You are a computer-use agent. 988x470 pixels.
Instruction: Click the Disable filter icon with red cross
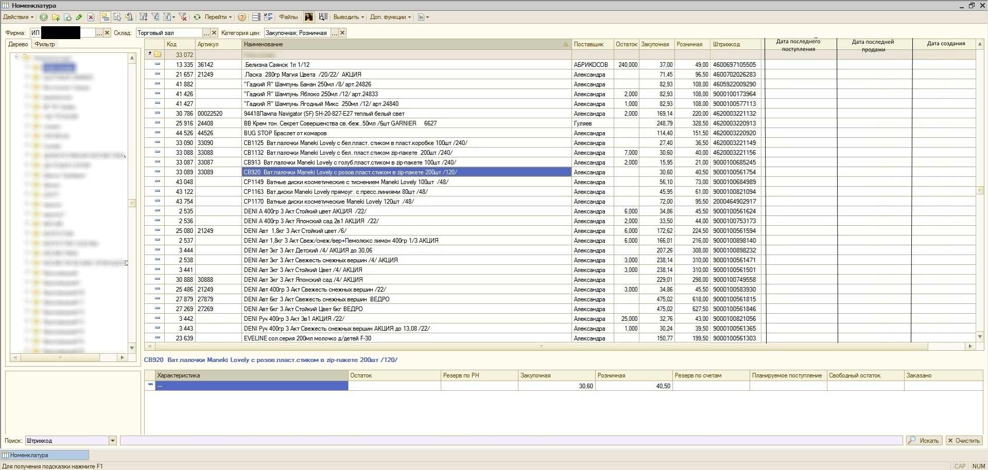[182, 17]
